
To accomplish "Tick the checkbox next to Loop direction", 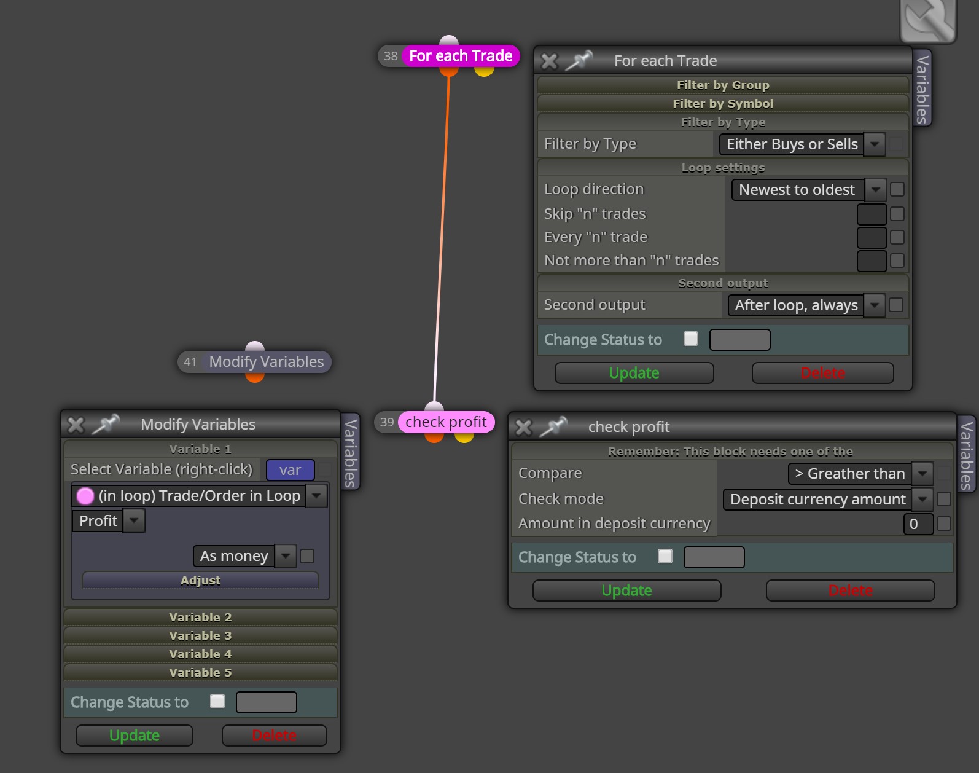I will point(897,189).
